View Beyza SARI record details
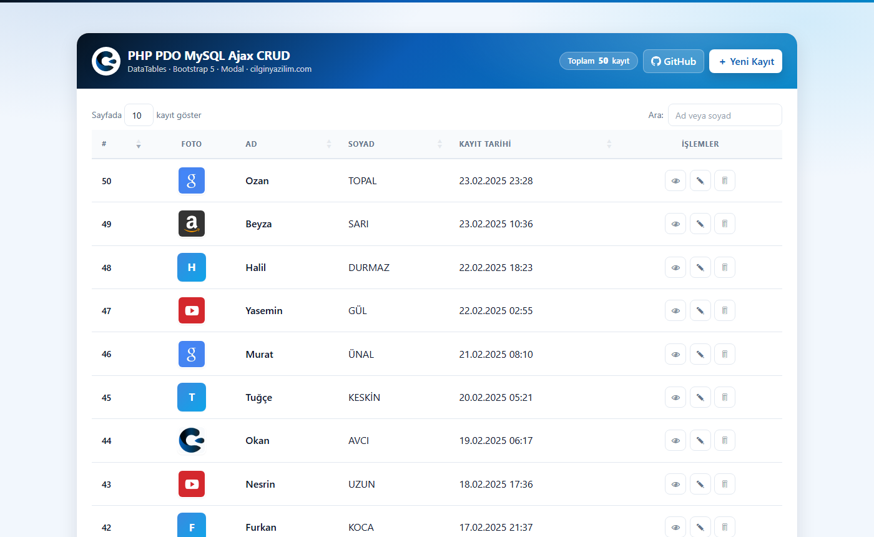The width and height of the screenshot is (874, 537). (675, 224)
